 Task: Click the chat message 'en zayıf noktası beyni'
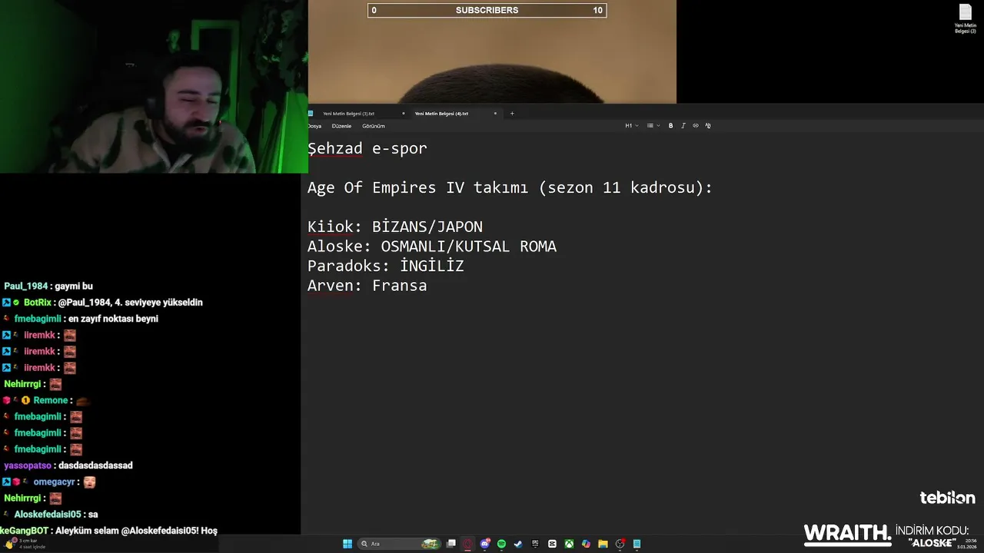pos(113,319)
